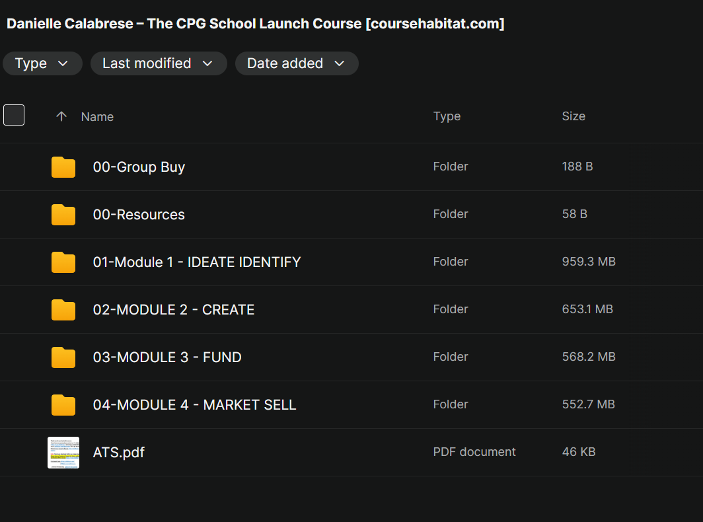Click the 959.3 MB size value
This screenshot has width=703, height=522.
coord(589,262)
